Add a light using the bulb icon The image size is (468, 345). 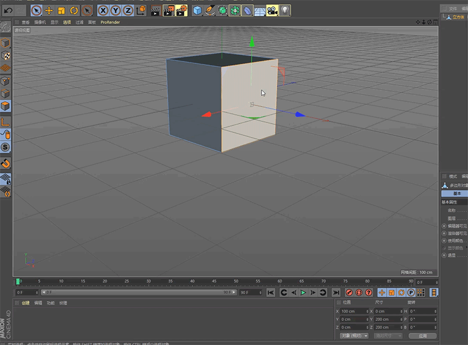pos(285,10)
